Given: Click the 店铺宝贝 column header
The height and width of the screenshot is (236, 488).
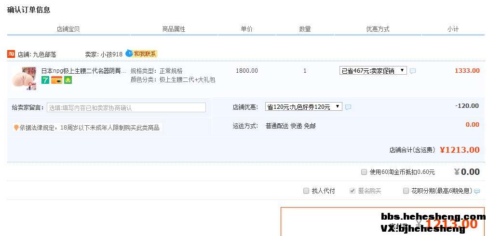Looking at the screenshot, I should (x=68, y=29).
